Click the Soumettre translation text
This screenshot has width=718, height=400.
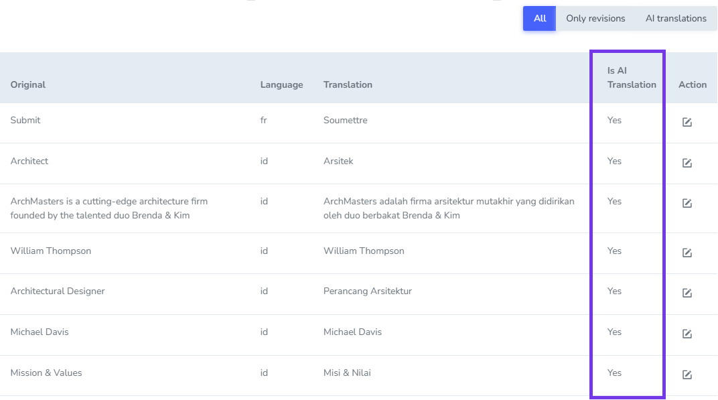[345, 120]
